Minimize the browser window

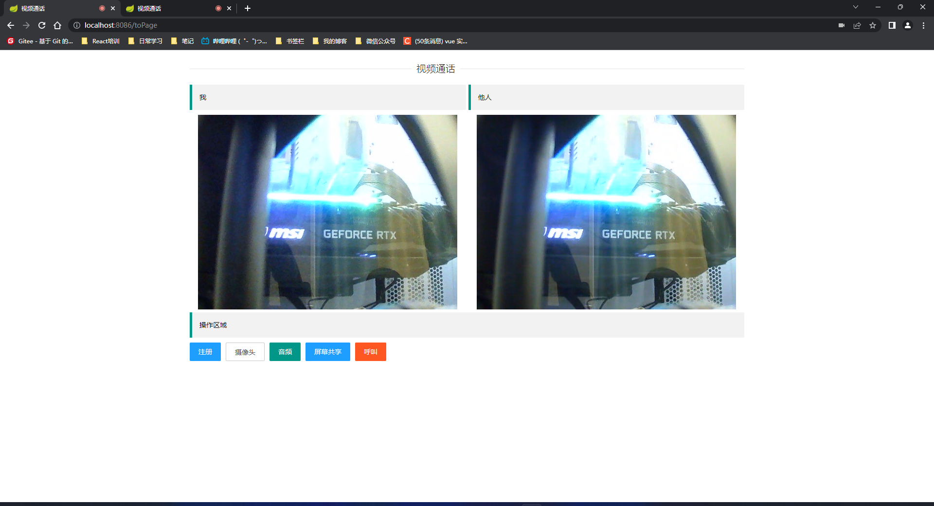coord(878,7)
